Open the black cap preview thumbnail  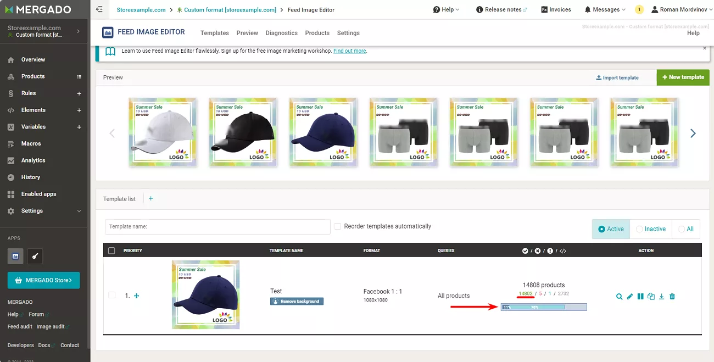243,132
